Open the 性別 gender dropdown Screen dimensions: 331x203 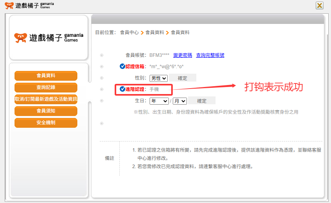pyautogui.click(x=159, y=78)
